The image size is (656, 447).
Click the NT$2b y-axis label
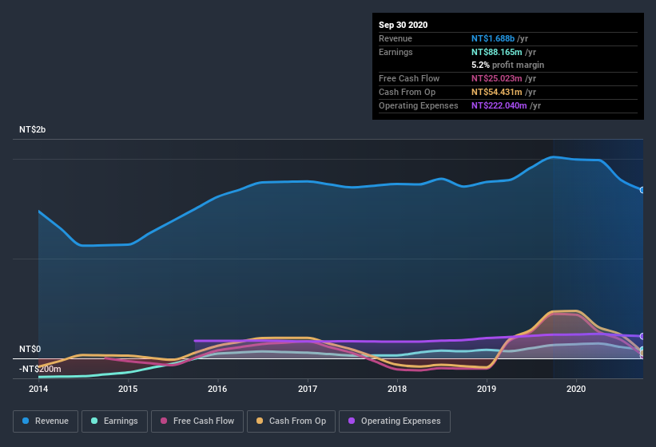[32, 129]
